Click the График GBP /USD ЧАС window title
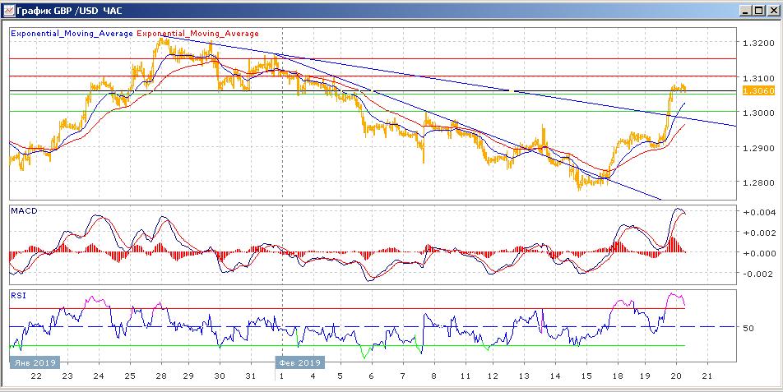This screenshot has height=392, width=783. coord(69,11)
